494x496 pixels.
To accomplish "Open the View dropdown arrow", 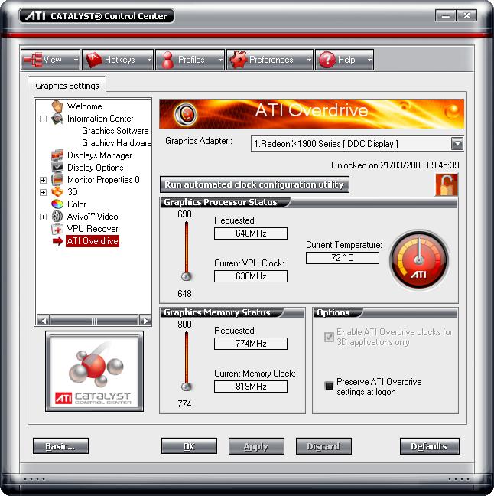I will [76, 60].
